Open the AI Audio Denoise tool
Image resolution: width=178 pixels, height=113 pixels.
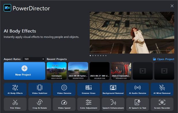point(138,89)
